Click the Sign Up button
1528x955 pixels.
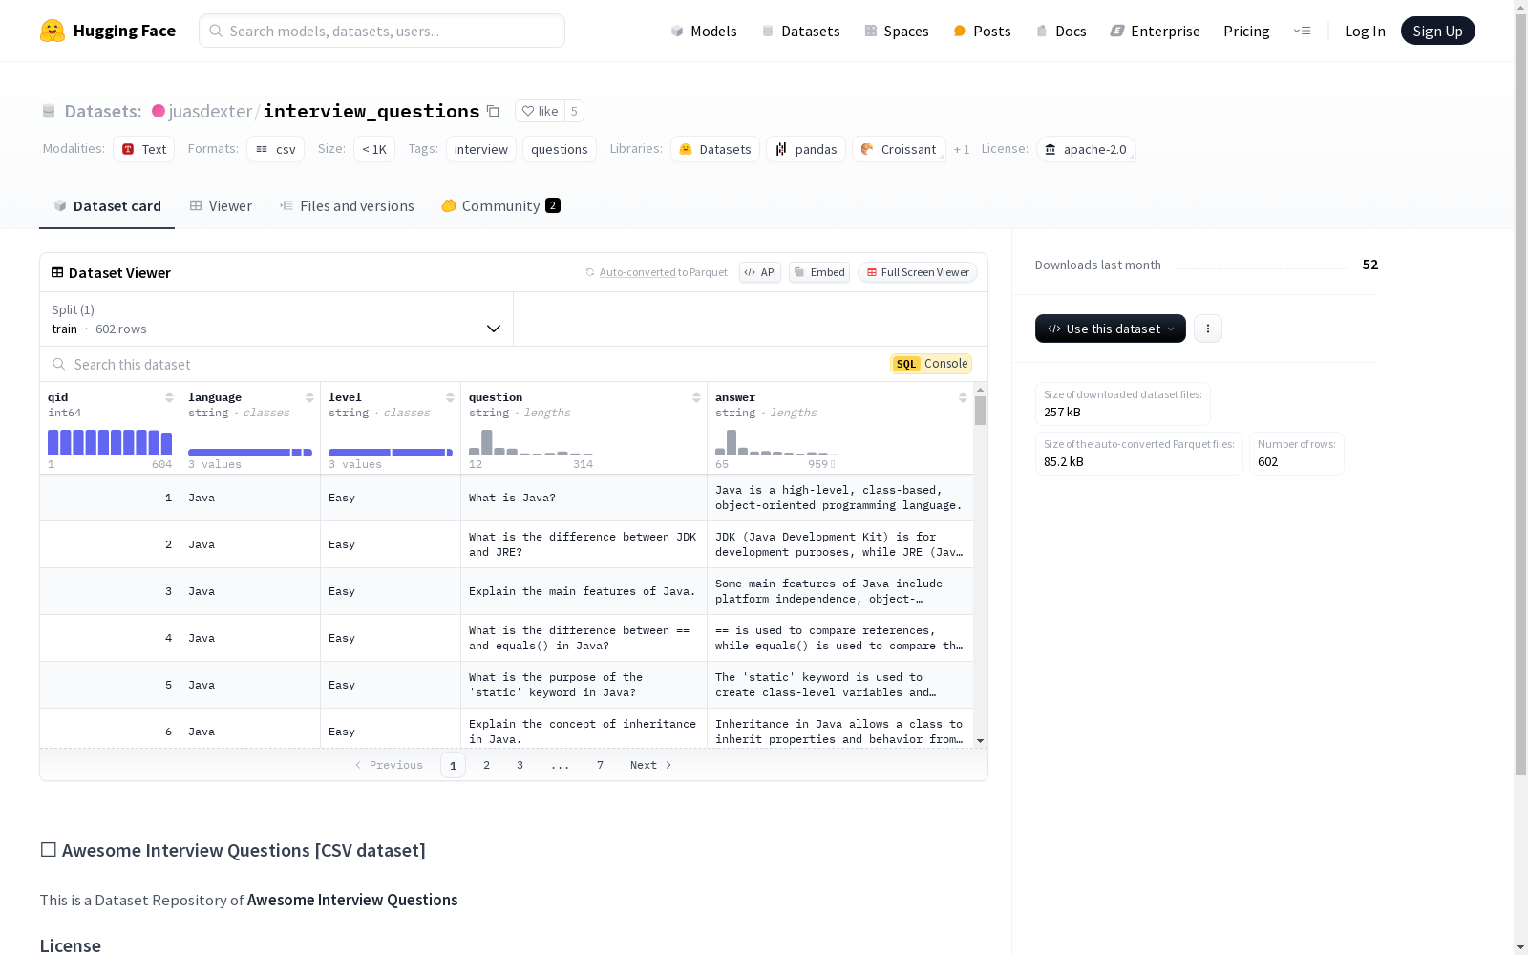coord(1438,31)
